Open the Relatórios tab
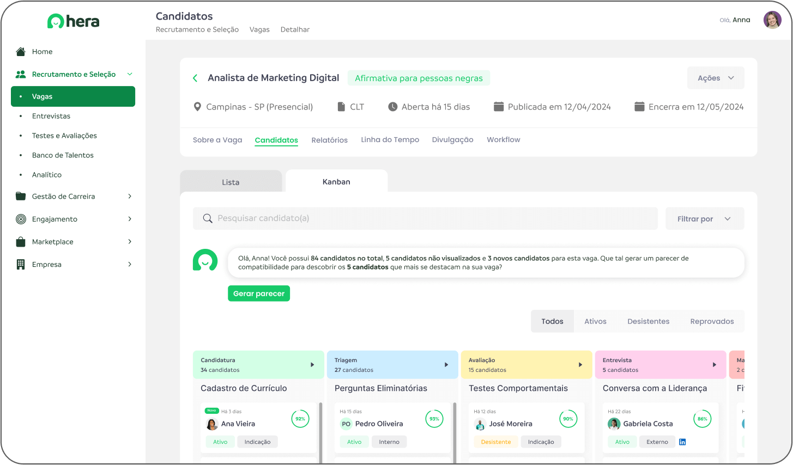The width and height of the screenshot is (793, 465). 329,140
